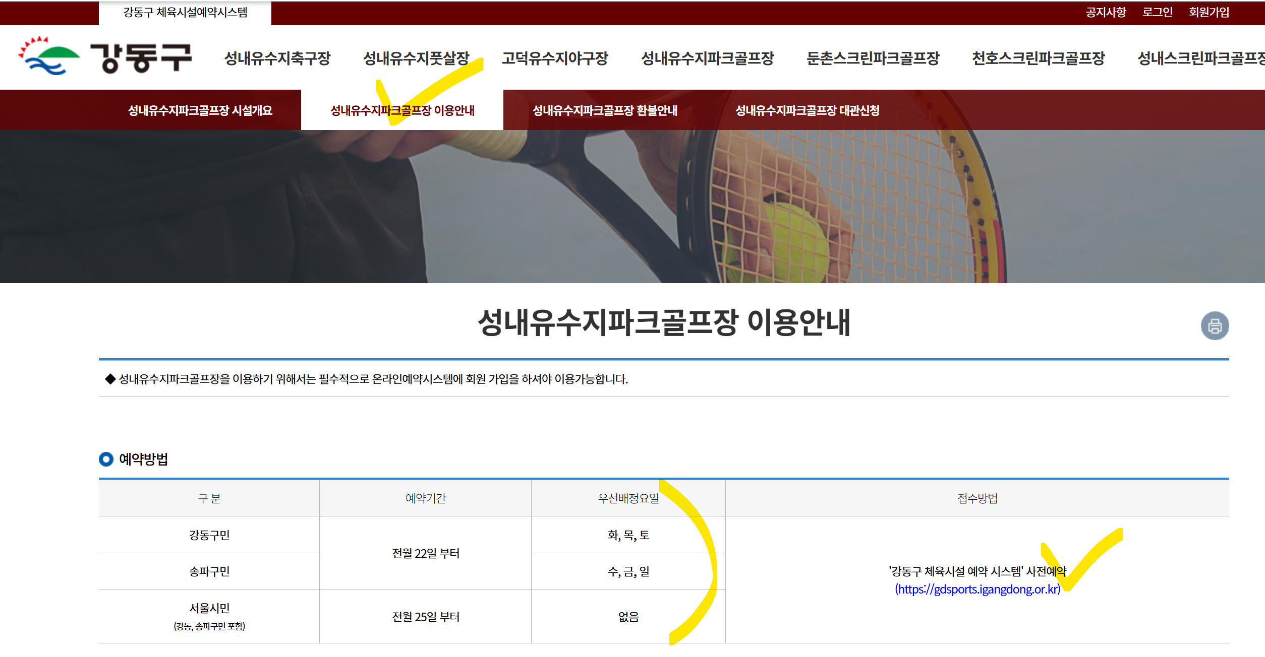The height and width of the screenshot is (657, 1265).
Task: Open the 성내스크린파크골프장 menu
Action: [x=1201, y=58]
